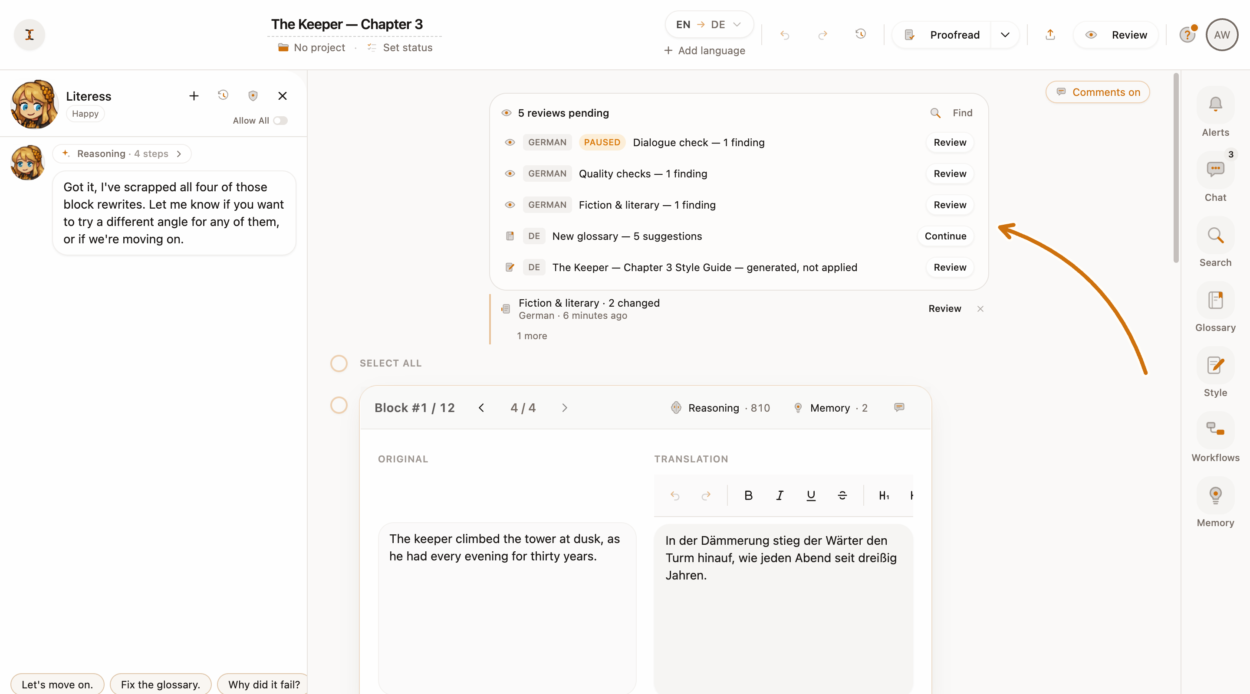Screen dimensions: 1250x694
Task: Open comments icon on Block #1 header
Action: 899,407
